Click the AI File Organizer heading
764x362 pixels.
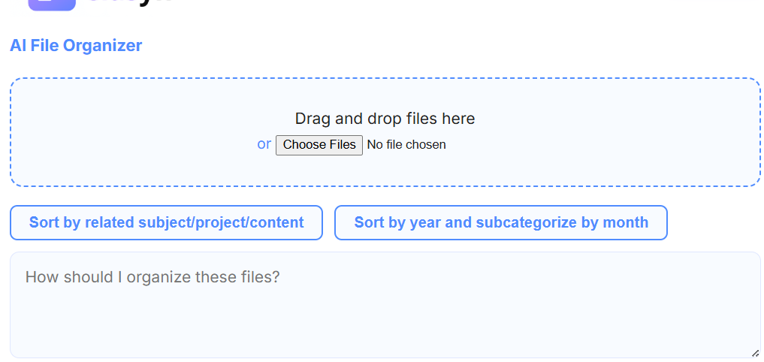point(76,45)
